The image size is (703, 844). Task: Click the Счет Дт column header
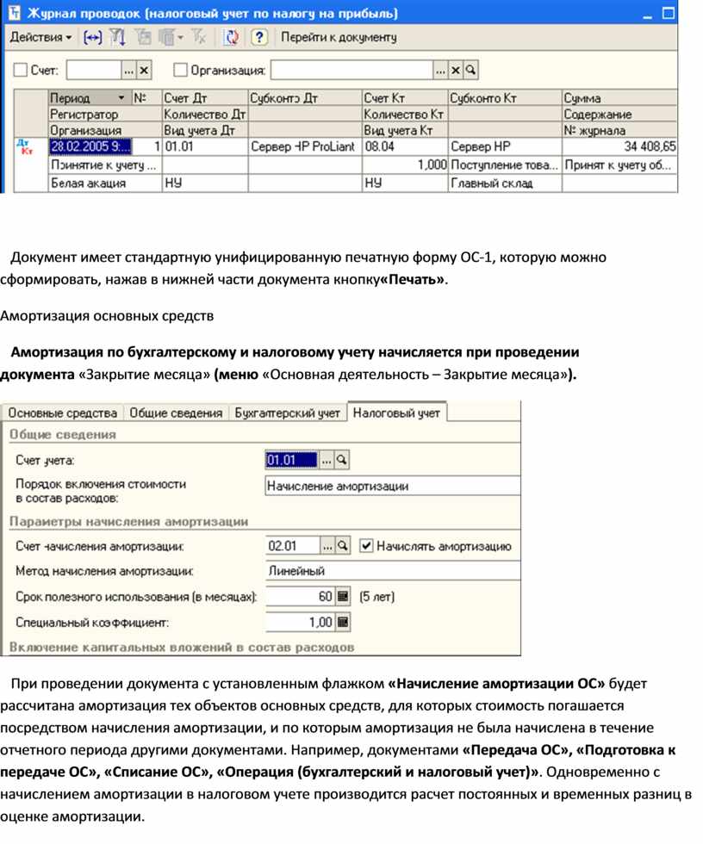[x=205, y=98]
